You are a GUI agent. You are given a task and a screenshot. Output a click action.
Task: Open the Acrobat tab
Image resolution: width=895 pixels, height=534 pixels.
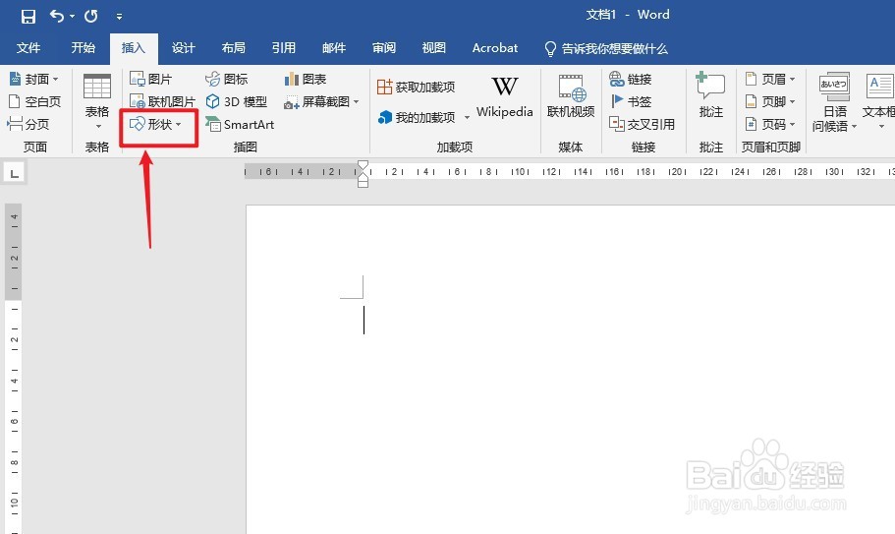pyautogui.click(x=495, y=48)
